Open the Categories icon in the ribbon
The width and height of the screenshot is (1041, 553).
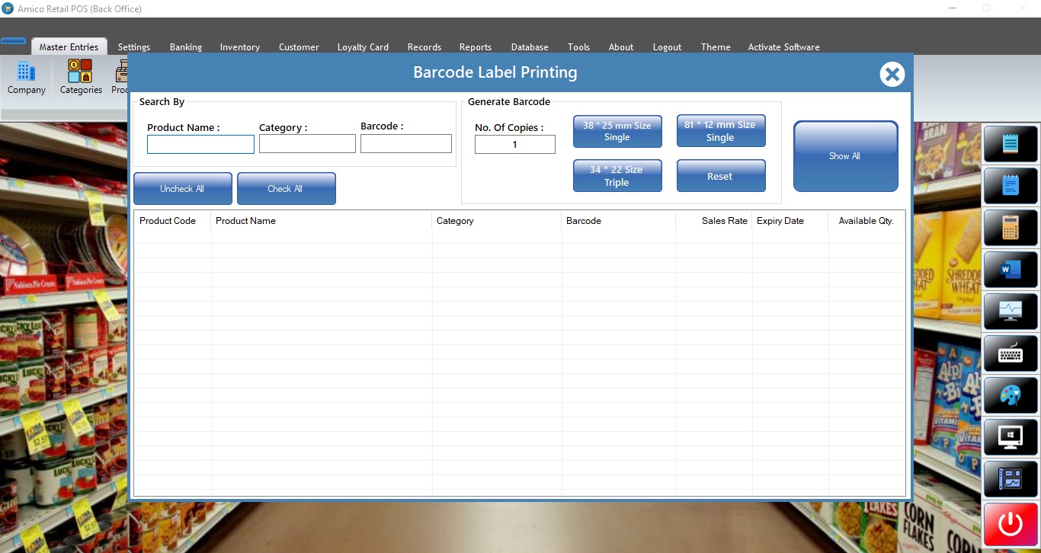pyautogui.click(x=81, y=78)
